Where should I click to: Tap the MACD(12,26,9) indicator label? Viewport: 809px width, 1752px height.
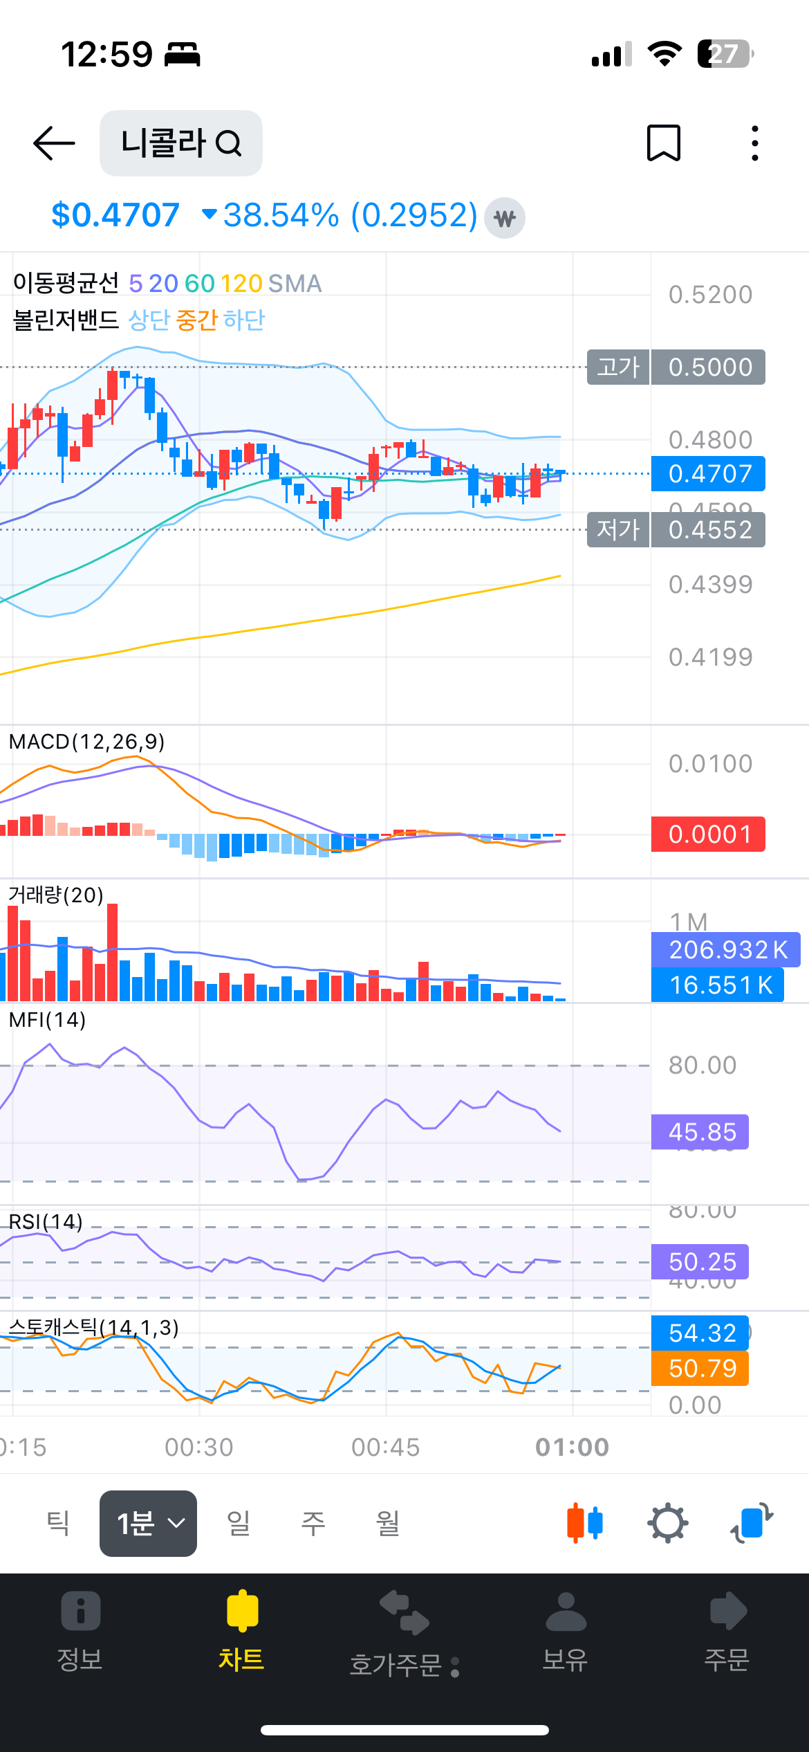87,742
